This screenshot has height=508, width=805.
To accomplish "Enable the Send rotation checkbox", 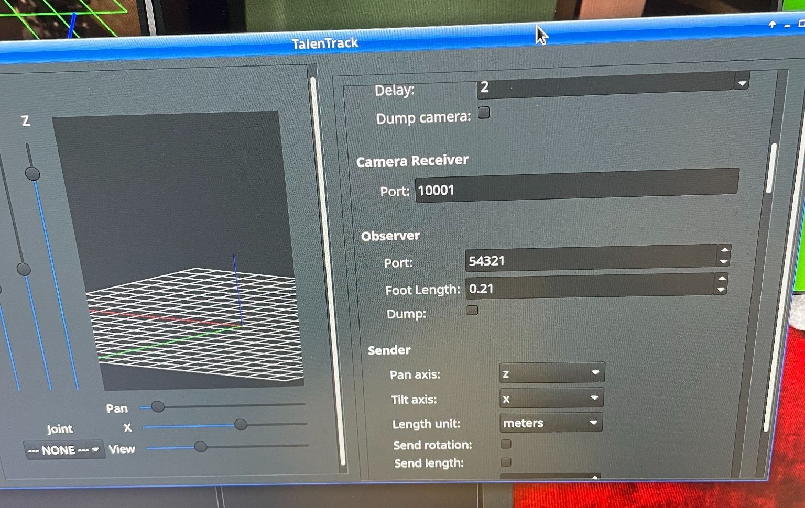I will 505,444.
